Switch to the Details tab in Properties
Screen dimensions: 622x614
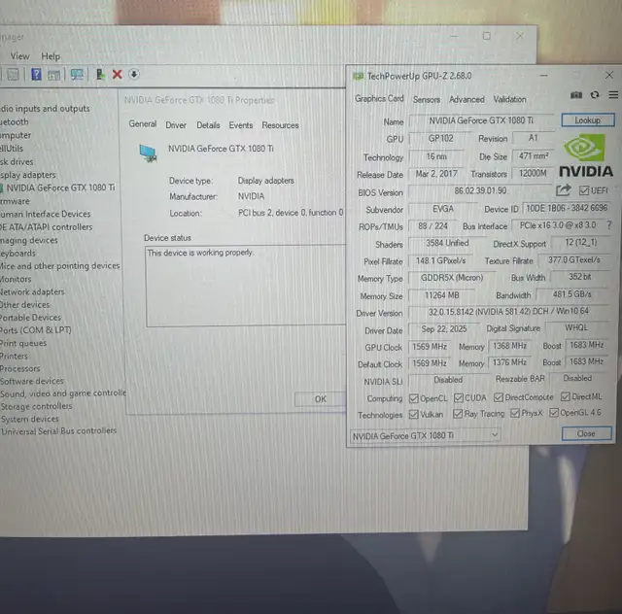click(x=208, y=125)
